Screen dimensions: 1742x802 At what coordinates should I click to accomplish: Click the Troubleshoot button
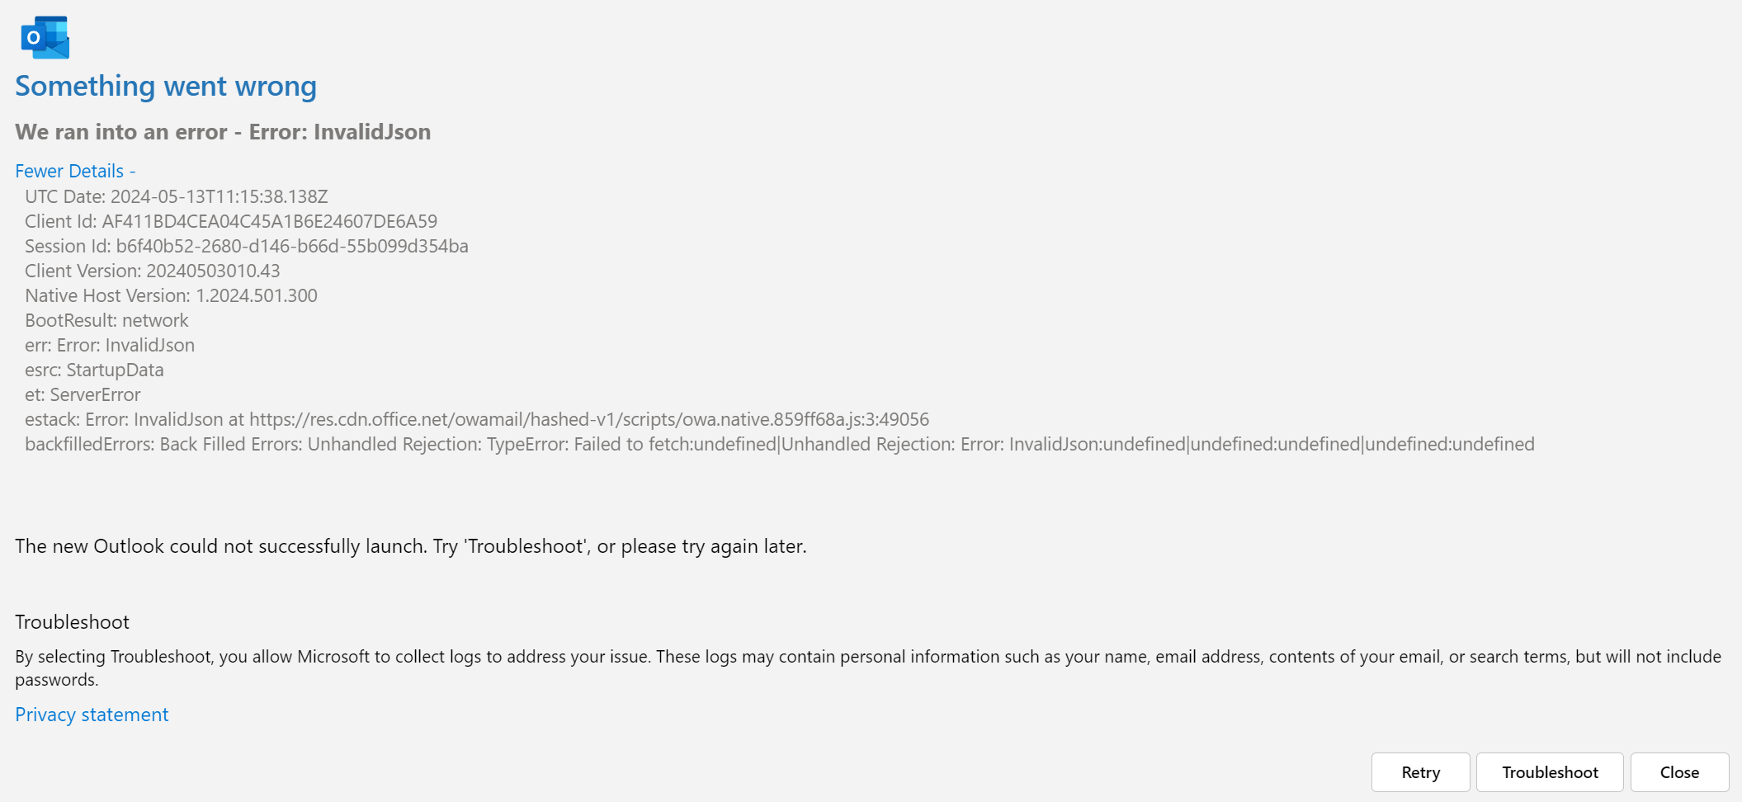1550,772
